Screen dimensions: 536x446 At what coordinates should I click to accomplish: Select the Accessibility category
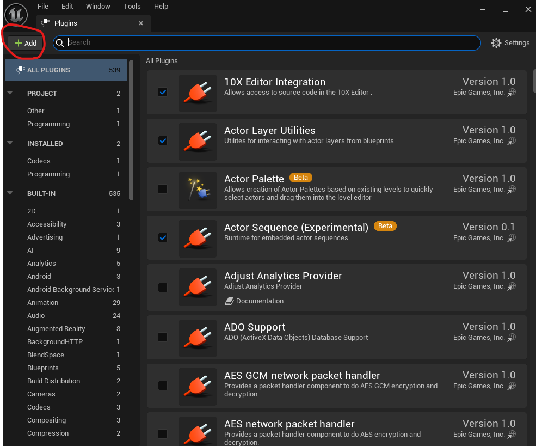47,224
